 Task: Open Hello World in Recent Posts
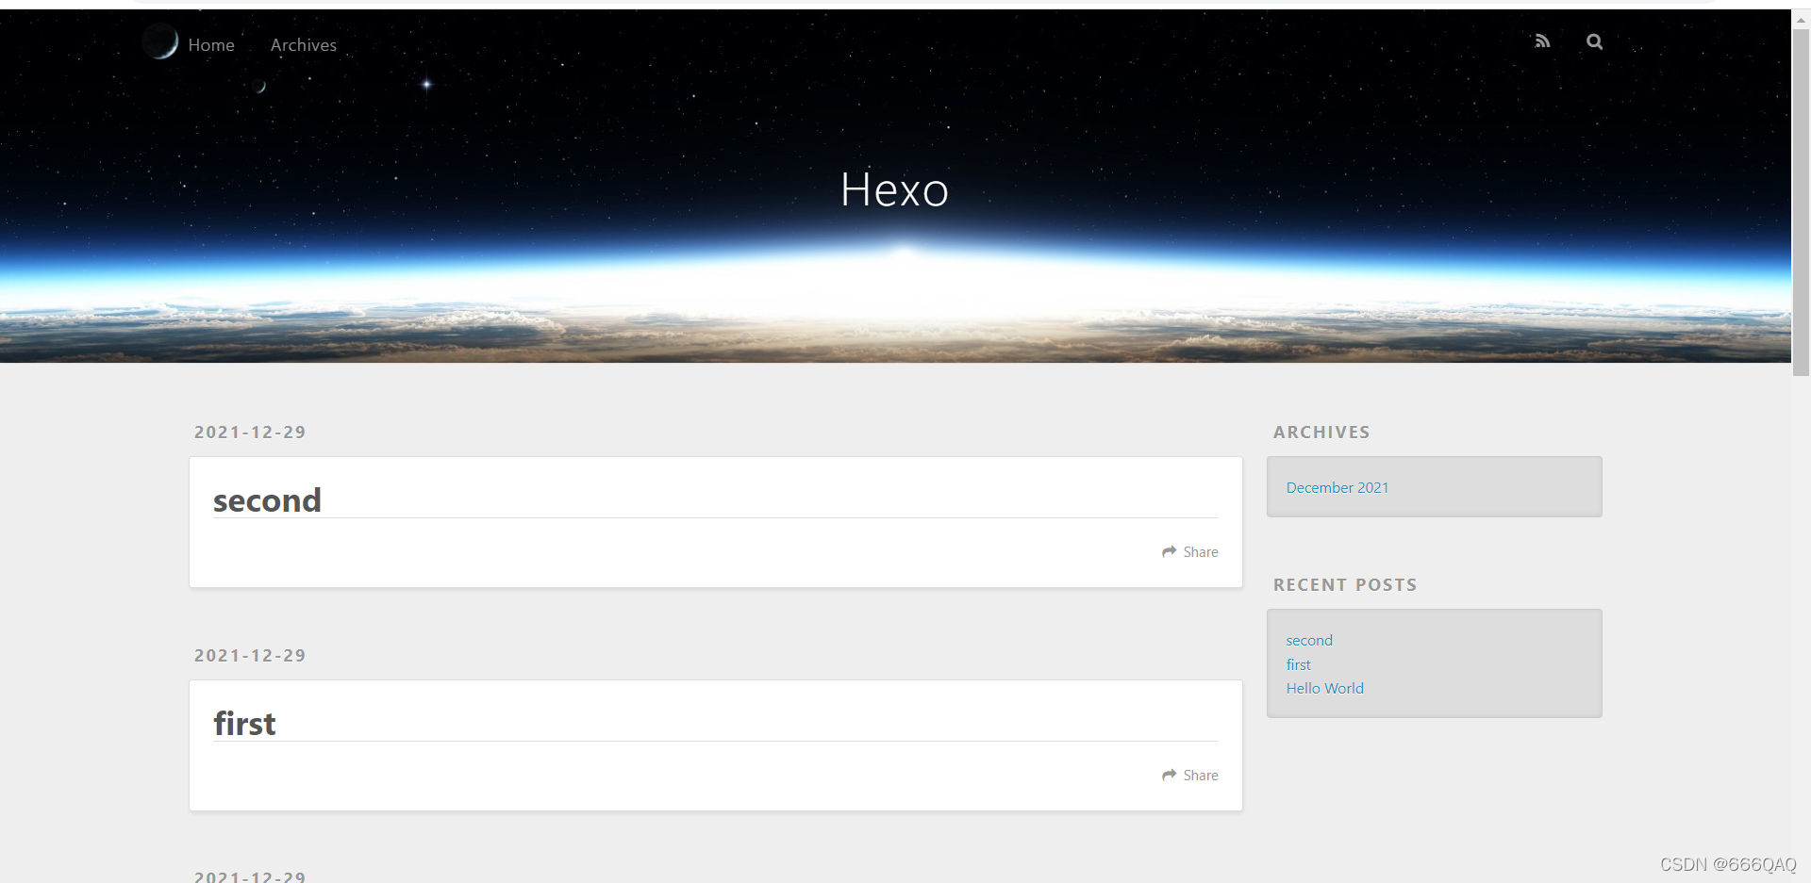coord(1324,688)
